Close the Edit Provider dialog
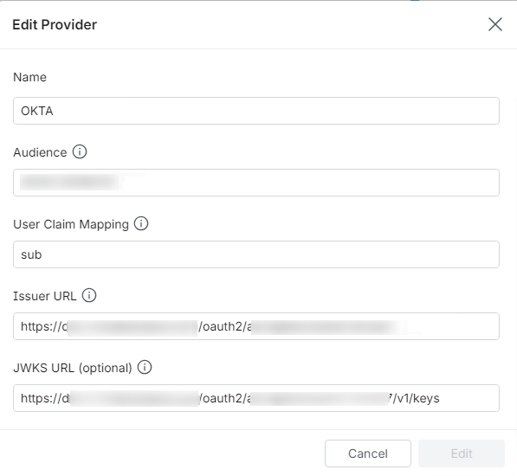This screenshot has width=517, height=476. point(494,24)
